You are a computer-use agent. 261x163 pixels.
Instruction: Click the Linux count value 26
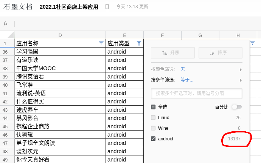pyautogui.click(x=238, y=117)
